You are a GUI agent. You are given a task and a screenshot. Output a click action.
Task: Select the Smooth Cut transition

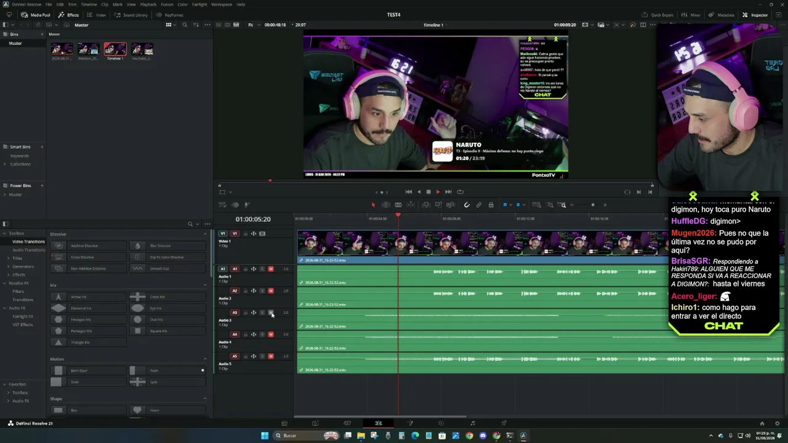pos(168,269)
